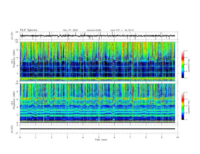
Task: Click the "ch.3(V)" axis label
Action: (x=12, y=129)
